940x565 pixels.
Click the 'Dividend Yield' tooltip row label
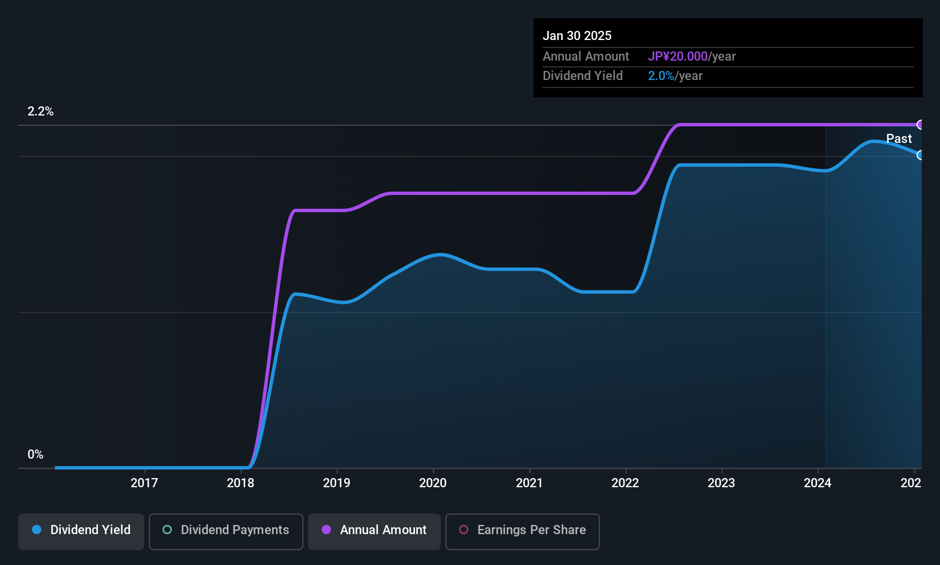pyautogui.click(x=583, y=76)
